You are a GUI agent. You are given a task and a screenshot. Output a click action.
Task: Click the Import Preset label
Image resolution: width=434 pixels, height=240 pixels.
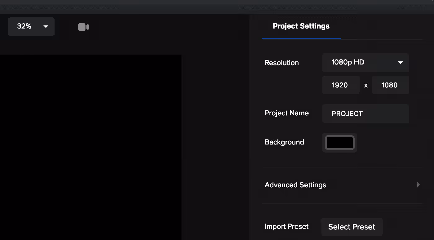point(286,227)
